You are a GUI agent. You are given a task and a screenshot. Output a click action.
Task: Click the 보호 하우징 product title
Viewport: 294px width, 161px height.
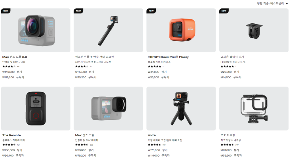point(228,135)
